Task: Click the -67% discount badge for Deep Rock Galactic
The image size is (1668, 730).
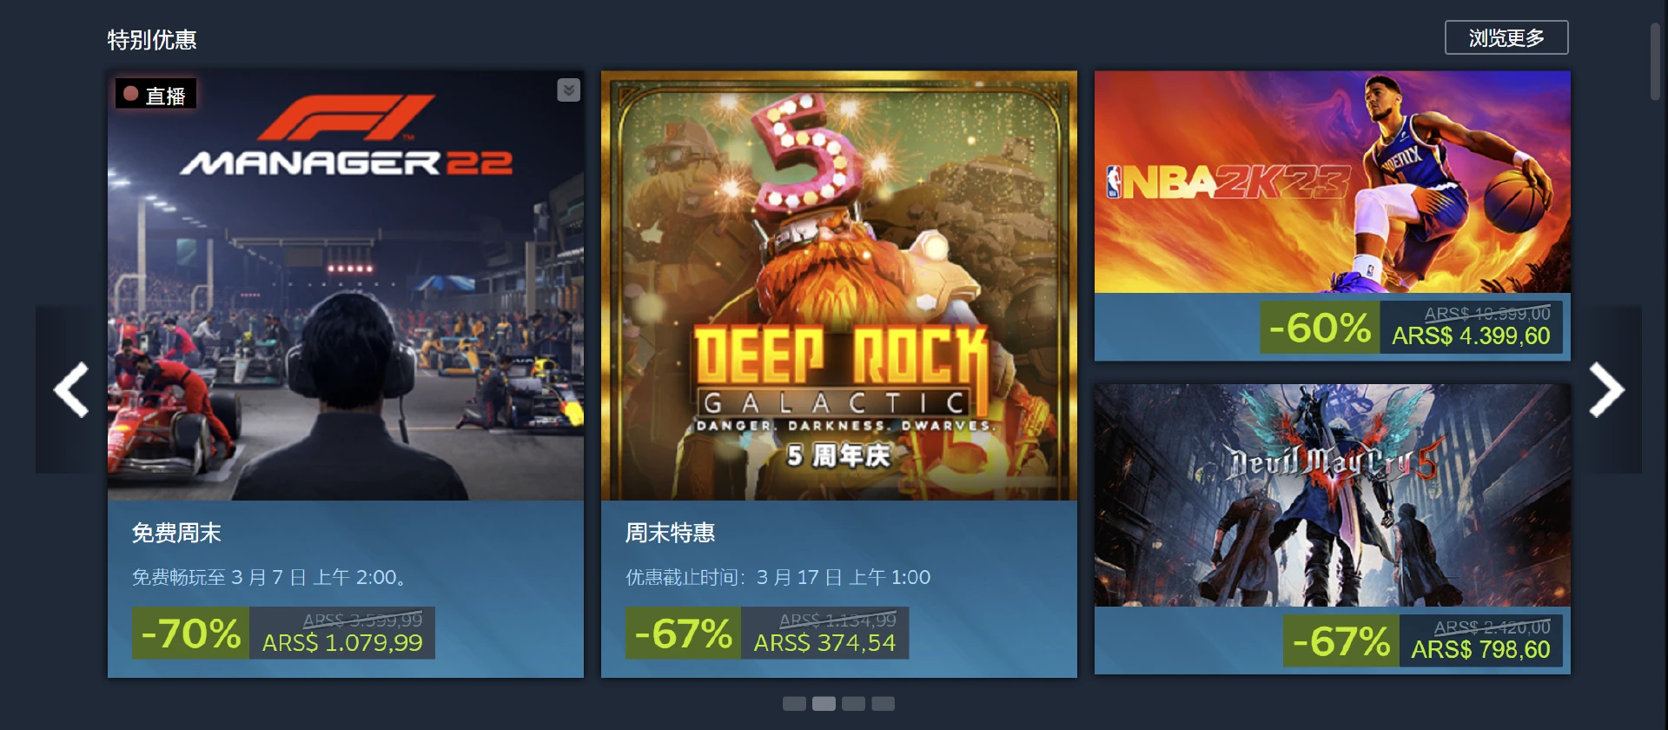Action: coord(683,633)
